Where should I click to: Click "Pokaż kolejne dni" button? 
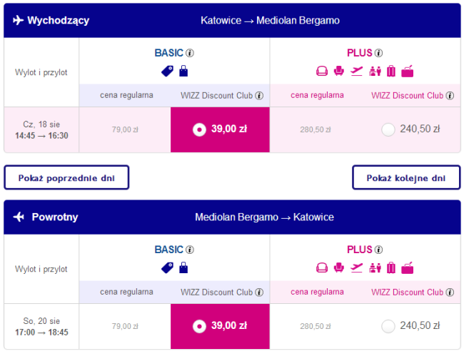click(x=406, y=177)
